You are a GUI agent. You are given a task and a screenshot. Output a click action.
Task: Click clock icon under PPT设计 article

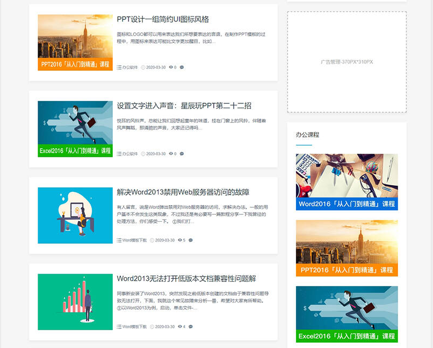coord(143,68)
